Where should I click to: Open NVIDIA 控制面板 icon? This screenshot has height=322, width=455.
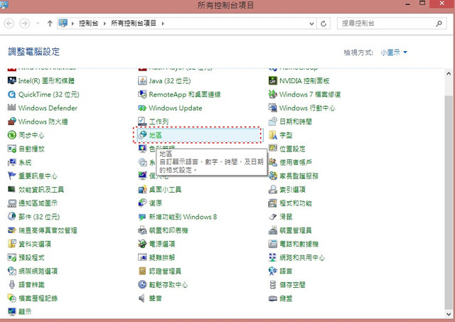point(273,80)
